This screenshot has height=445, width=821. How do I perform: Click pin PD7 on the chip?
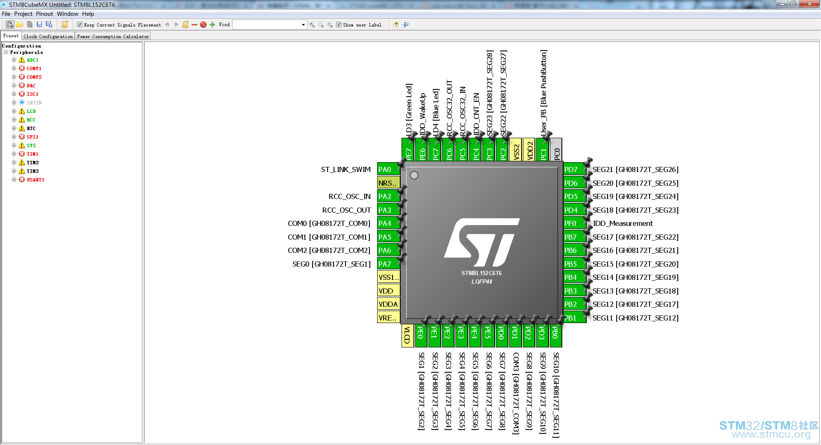(575, 169)
